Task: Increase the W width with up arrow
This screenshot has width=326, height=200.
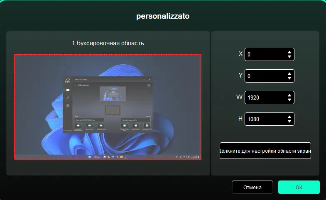Action: tap(289, 95)
